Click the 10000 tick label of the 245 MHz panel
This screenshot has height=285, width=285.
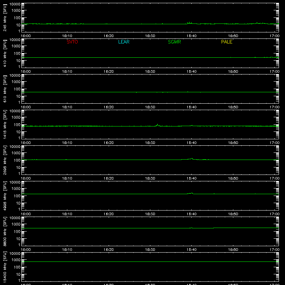(x=15, y=4)
